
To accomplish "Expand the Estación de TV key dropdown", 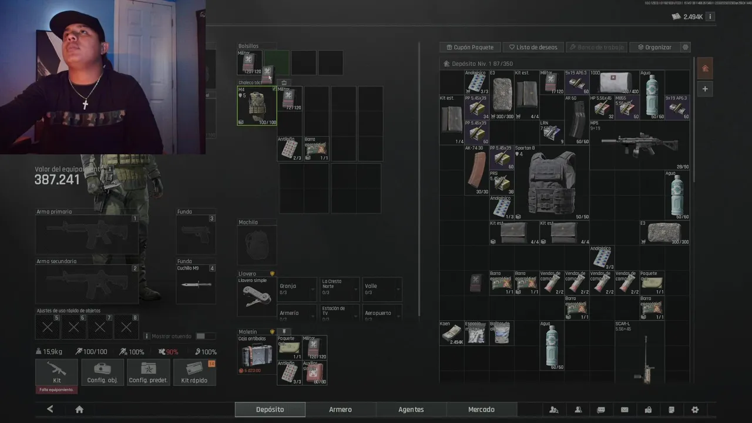I will (x=340, y=312).
